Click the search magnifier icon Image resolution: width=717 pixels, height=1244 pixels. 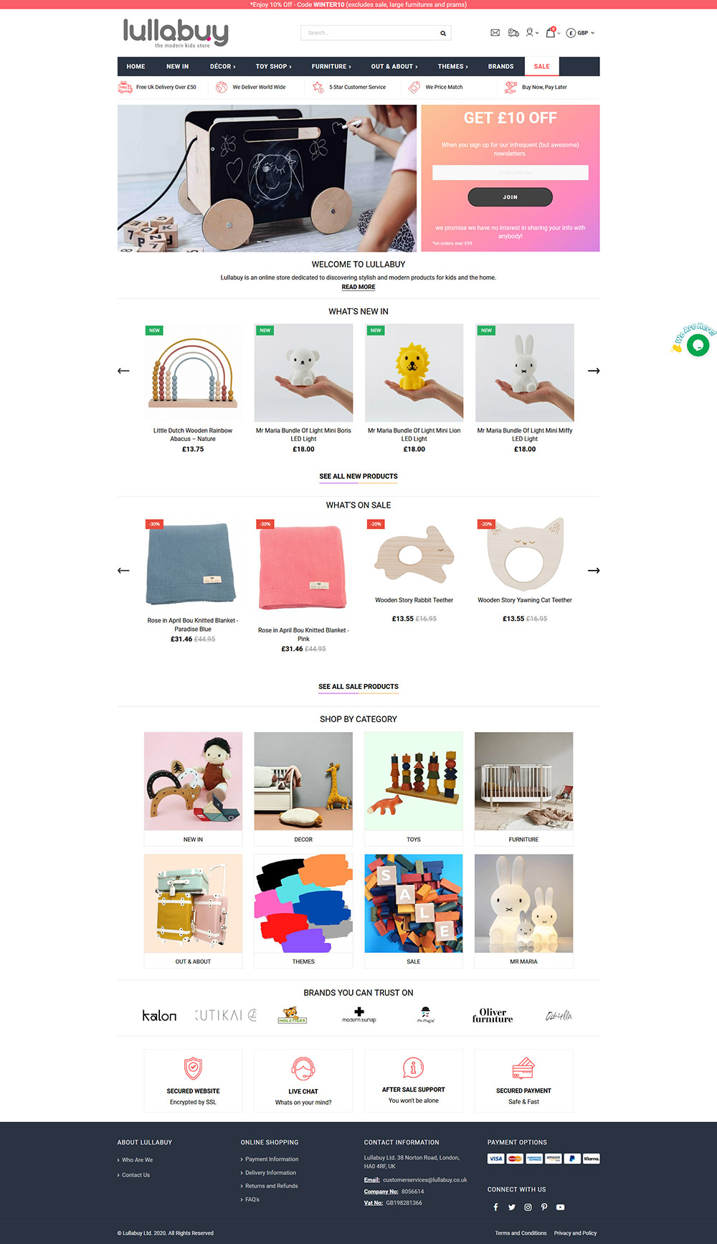coord(443,33)
